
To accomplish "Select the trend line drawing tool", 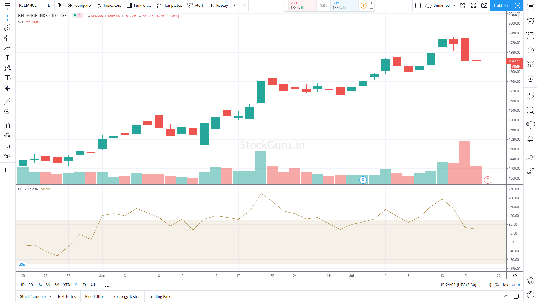I will [7, 28].
